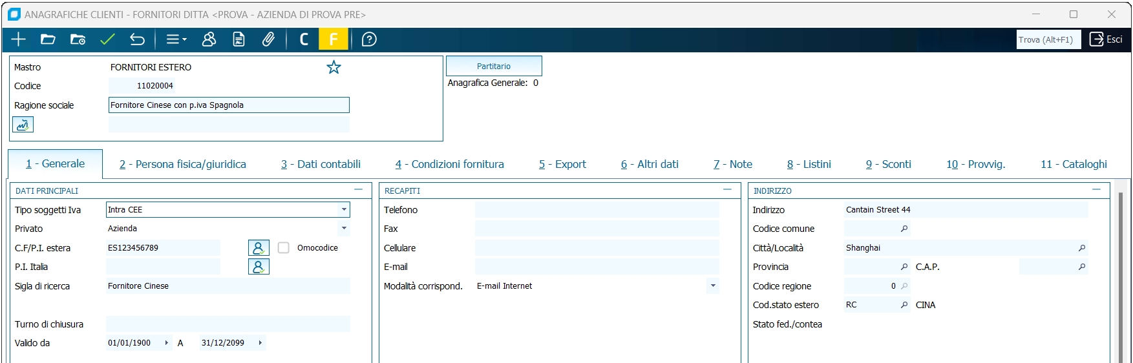1133x363 pixels.
Task: Click into the Telefono input field
Action: click(597, 210)
